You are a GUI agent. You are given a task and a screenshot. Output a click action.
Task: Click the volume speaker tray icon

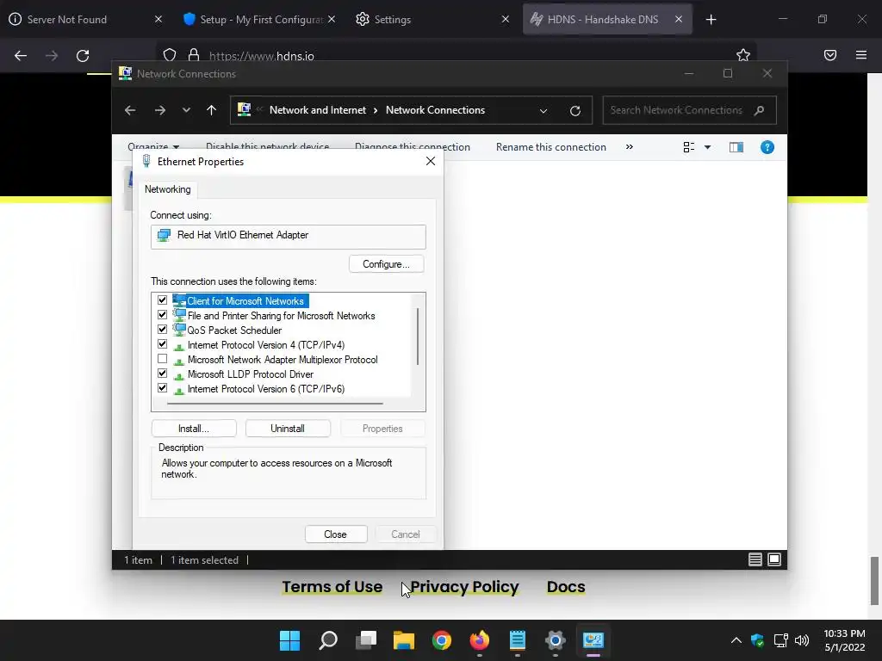point(802,640)
